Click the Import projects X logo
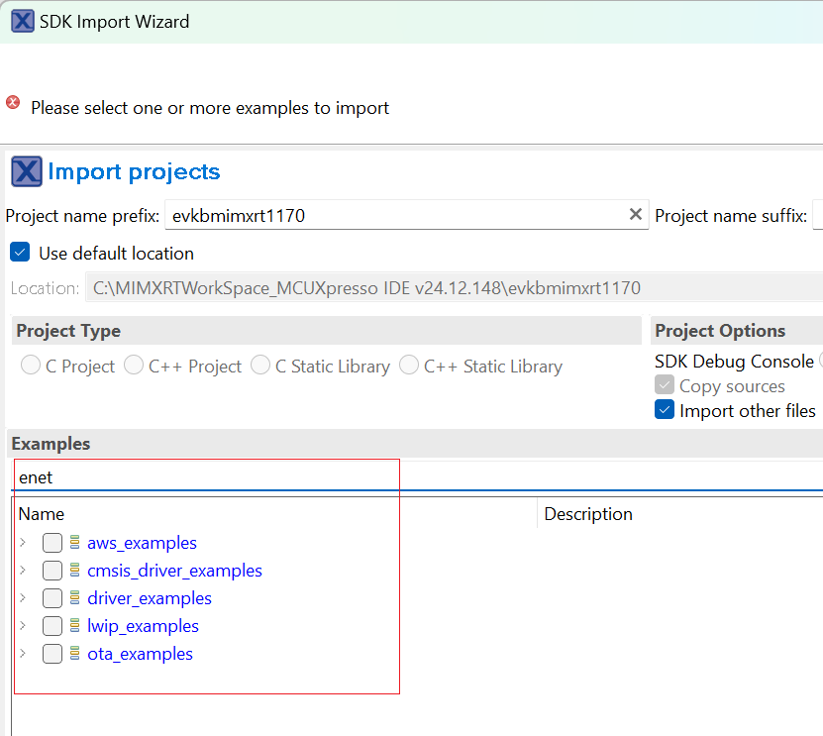Screen dimensions: 823x736 point(26,171)
